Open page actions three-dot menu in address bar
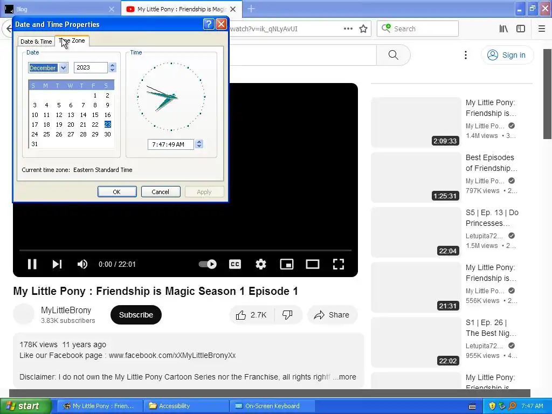Viewport: 552px width, 414px height. pos(348,29)
